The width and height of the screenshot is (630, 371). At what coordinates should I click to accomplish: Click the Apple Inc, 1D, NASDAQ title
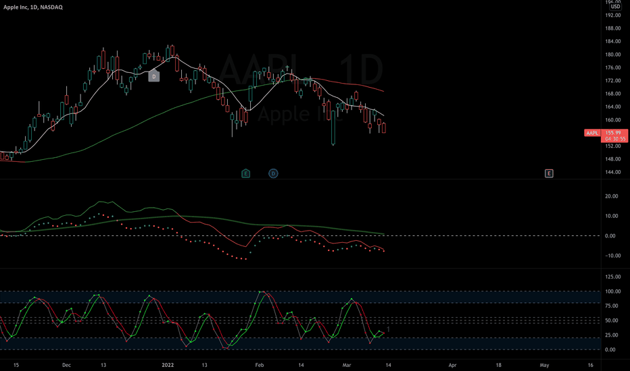[x=33, y=7]
